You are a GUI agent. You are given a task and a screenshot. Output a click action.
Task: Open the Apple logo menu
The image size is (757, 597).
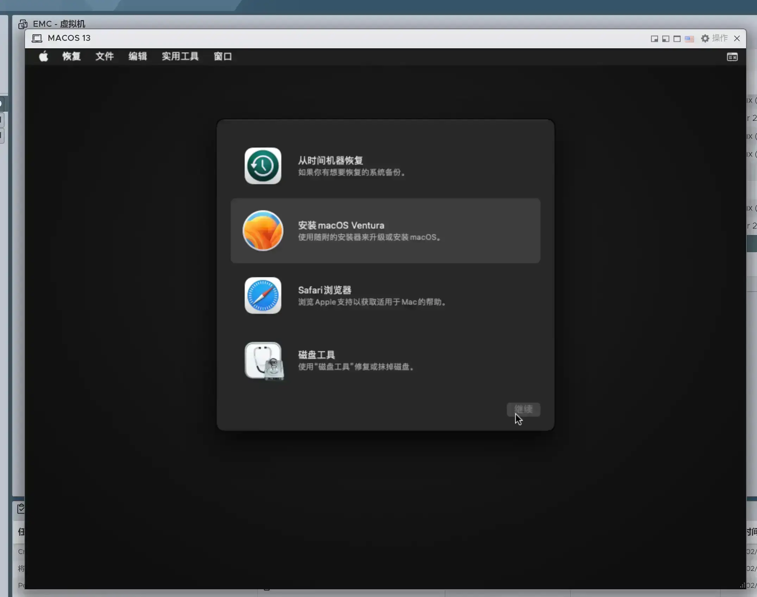click(x=44, y=56)
